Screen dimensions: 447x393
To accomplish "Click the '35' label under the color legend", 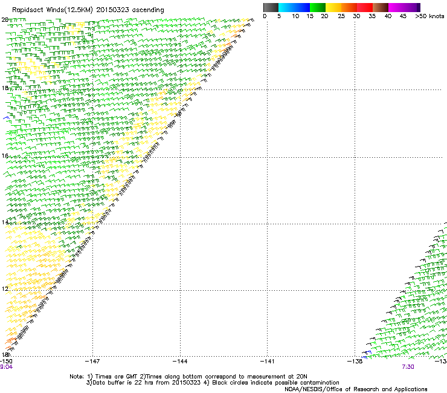I will (372, 16).
